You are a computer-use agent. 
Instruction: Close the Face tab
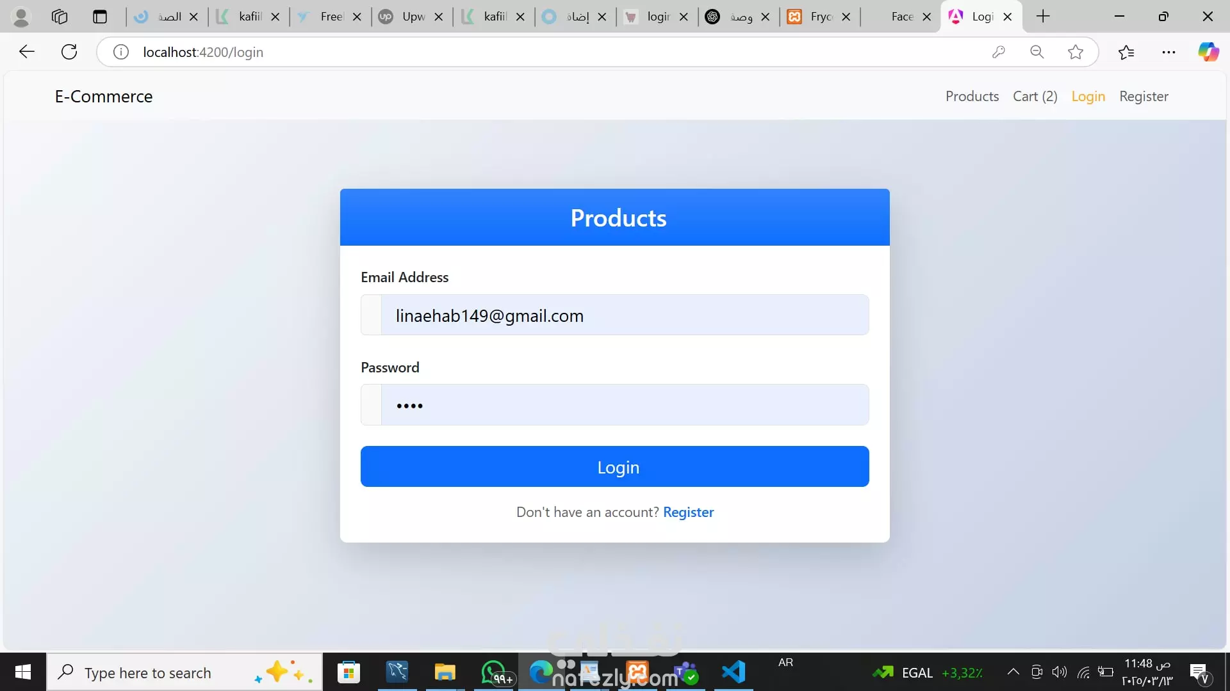(x=926, y=17)
